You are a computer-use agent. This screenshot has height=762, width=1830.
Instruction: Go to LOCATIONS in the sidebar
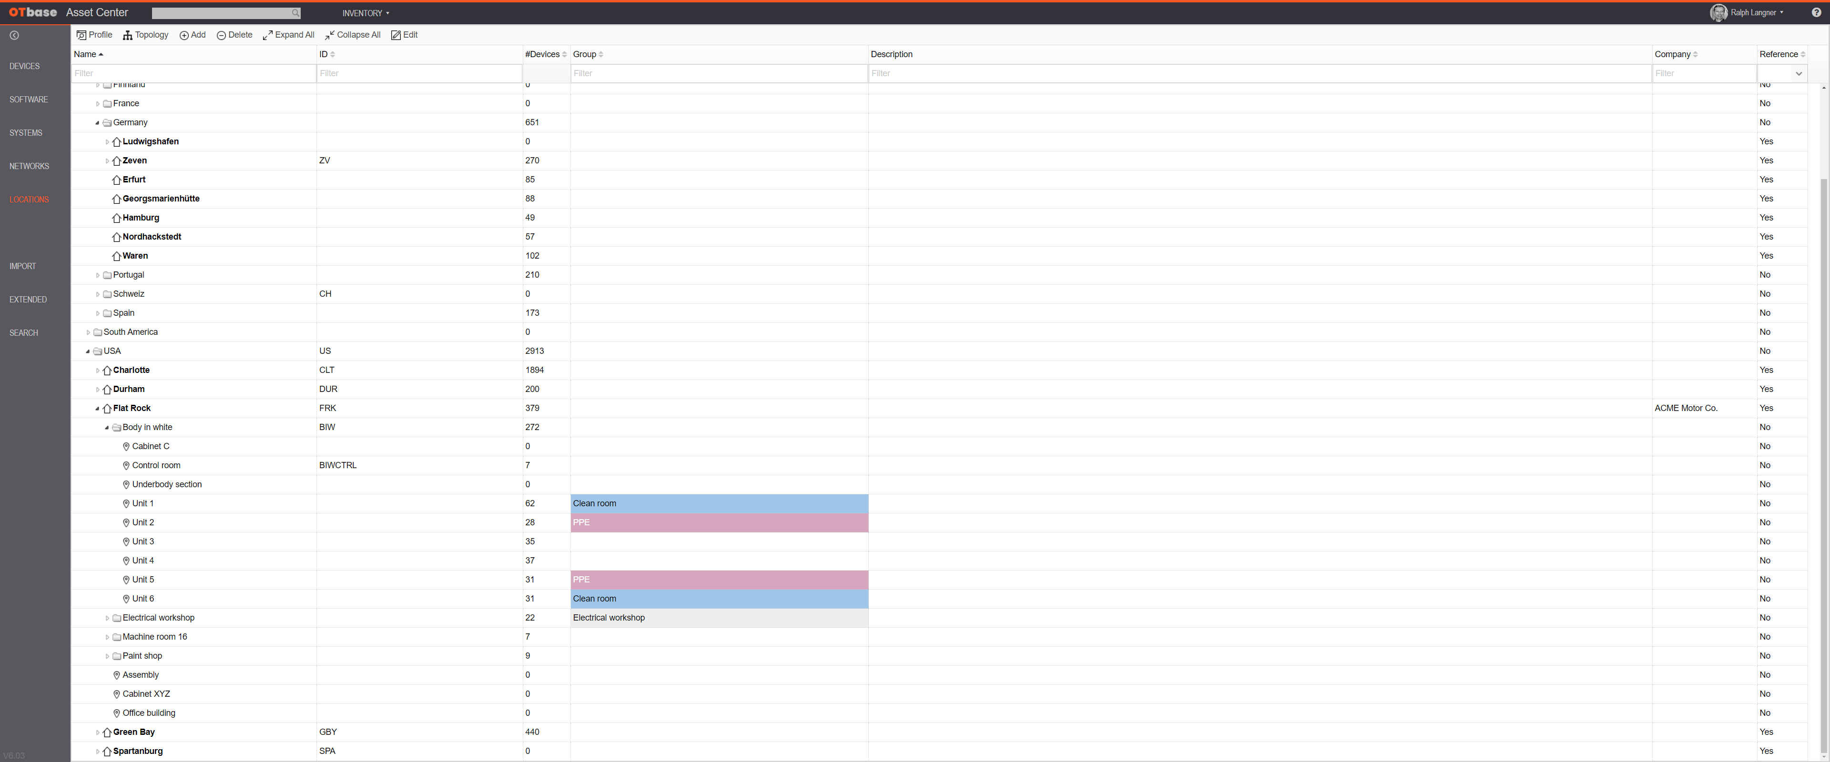pyautogui.click(x=29, y=200)
